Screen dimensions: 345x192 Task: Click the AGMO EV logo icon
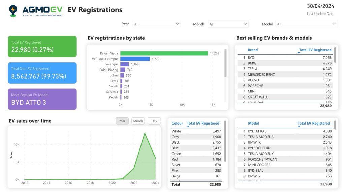pos(13,11)
